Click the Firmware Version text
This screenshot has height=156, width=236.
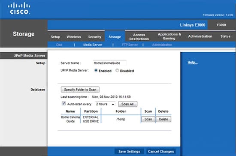(218, 15)
